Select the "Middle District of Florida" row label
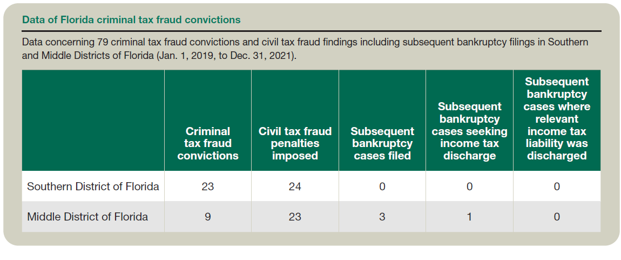The width and height of the screenshot is (621, 260). 87,217
